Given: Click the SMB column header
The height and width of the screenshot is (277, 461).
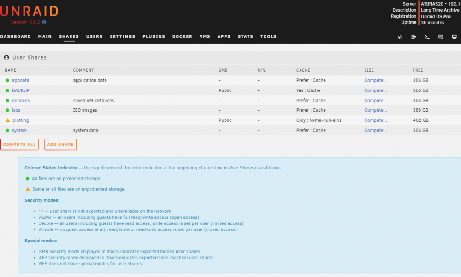Looking at the screenshot, I should pyautogui.click(x=223, y=70).
